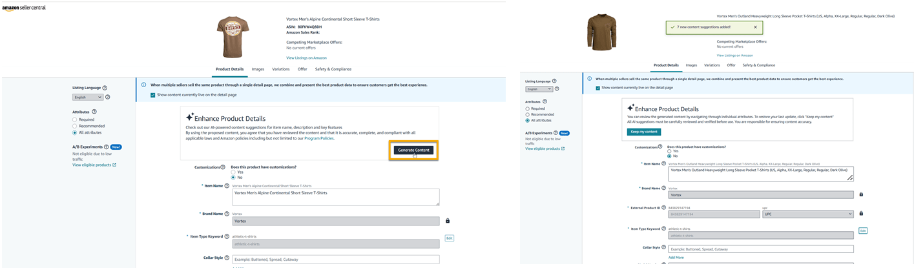Click the sparkle icon beside Enhance Product Details on Long Sleeve listing

point(630,108)
